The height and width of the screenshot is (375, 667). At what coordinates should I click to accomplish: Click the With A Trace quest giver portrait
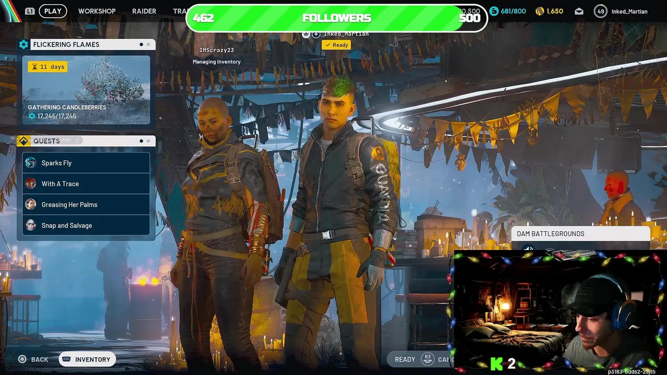(x=31, y=183)
